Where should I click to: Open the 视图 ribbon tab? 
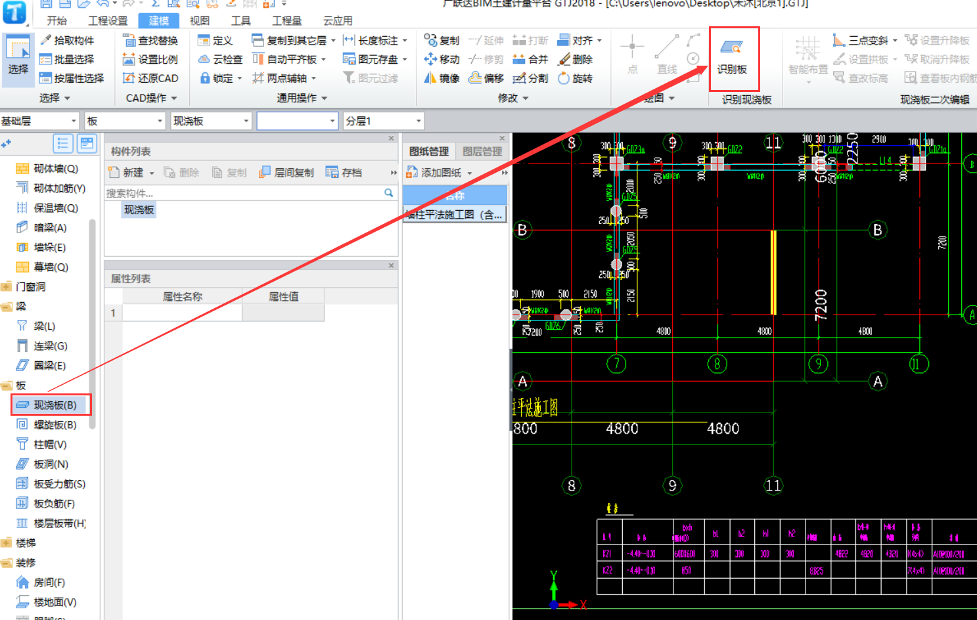point(200,20)
